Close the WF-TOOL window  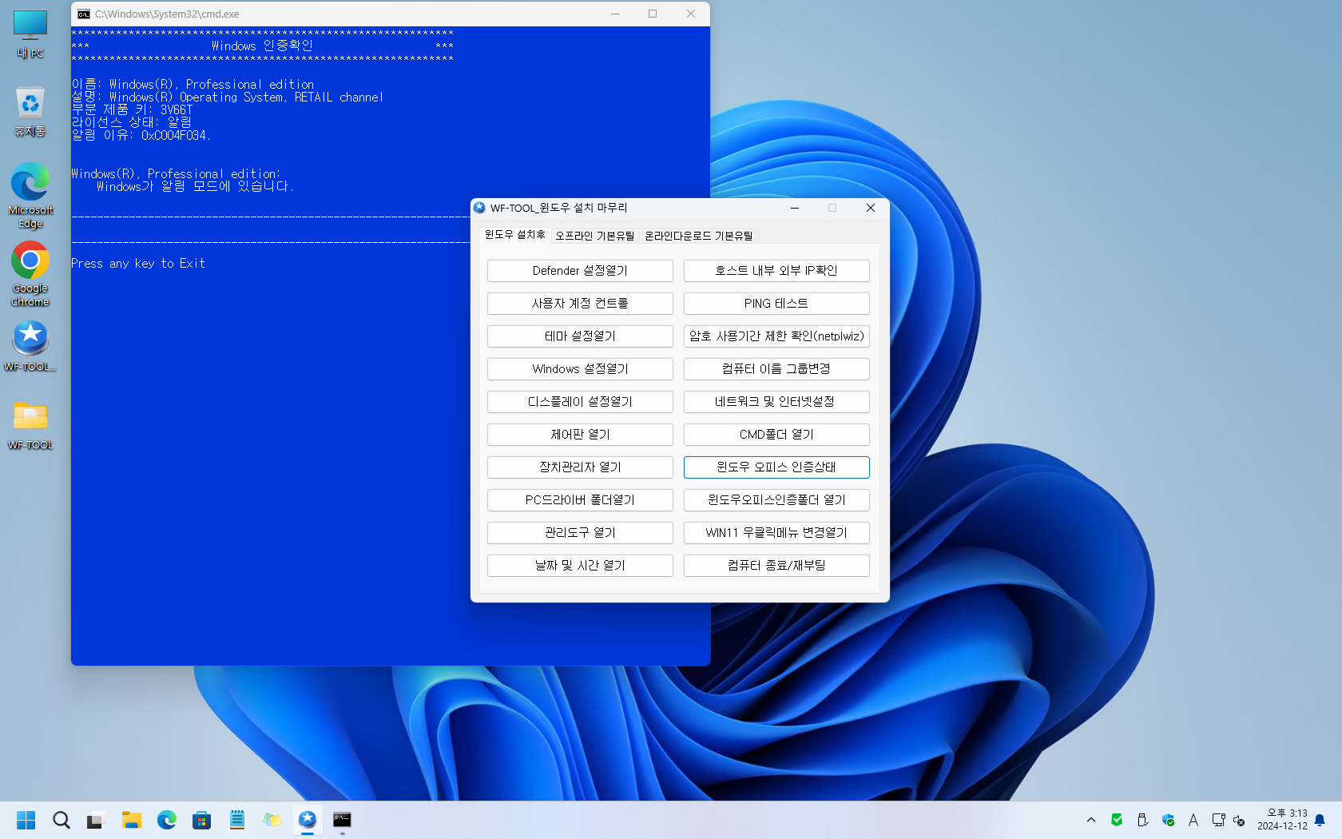click(871, 208)
